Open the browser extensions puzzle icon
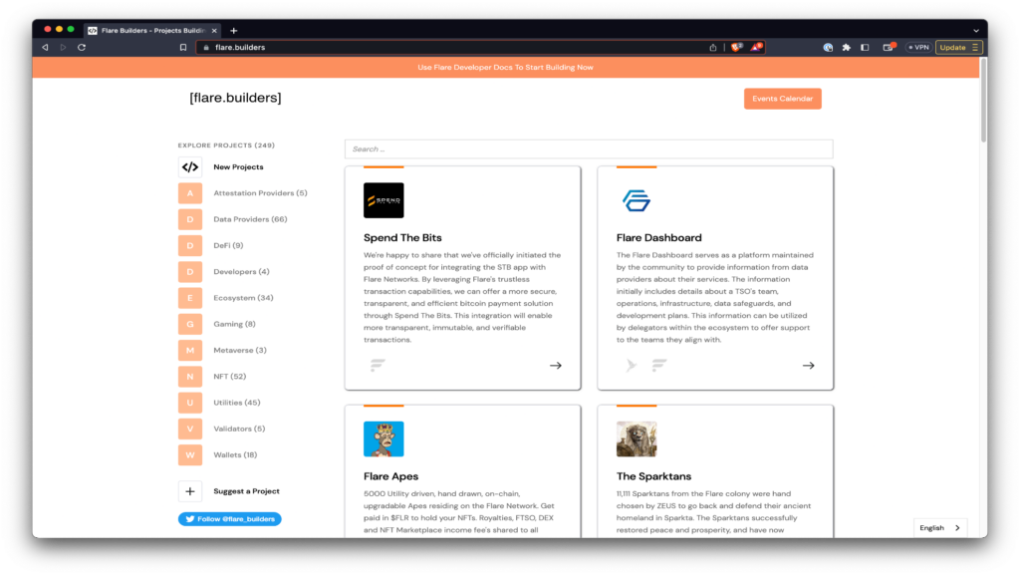This screenshot has height=575, width=1020. pos(847,47)
